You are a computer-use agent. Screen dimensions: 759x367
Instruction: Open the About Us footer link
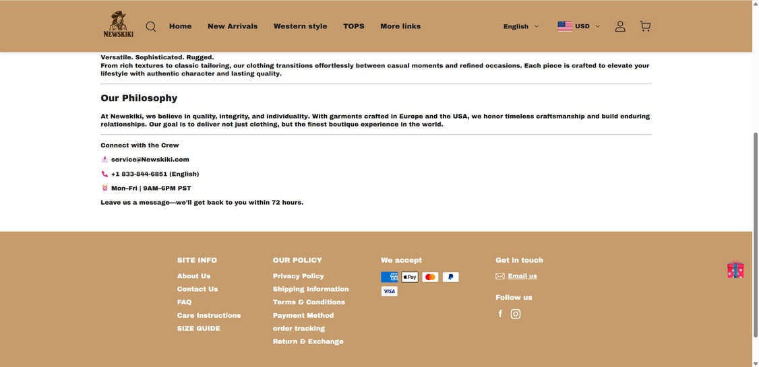pyautogui.click(x=193, y=276)
